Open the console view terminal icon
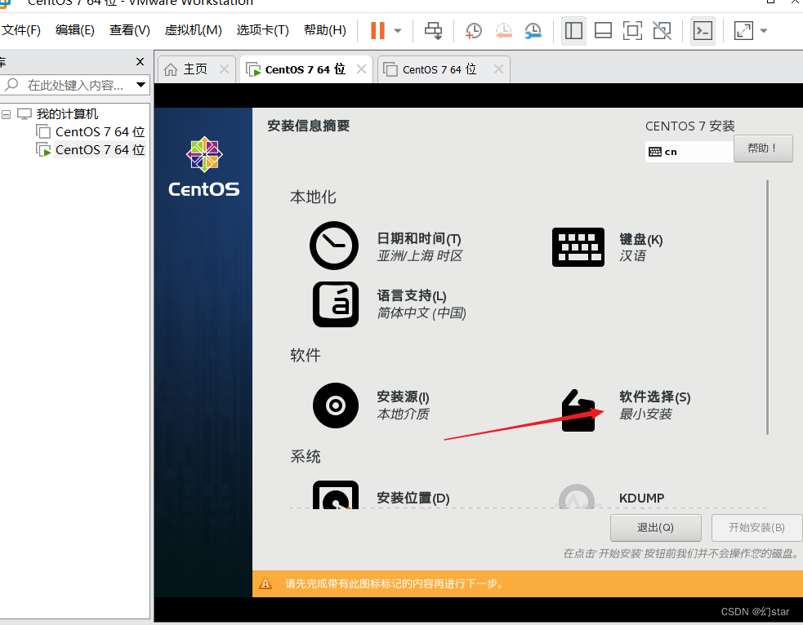Screen dimensions: 803x625 [703, 31]
